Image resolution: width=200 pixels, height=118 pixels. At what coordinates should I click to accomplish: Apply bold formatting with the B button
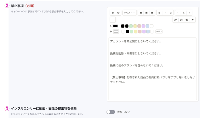point(159,13)
